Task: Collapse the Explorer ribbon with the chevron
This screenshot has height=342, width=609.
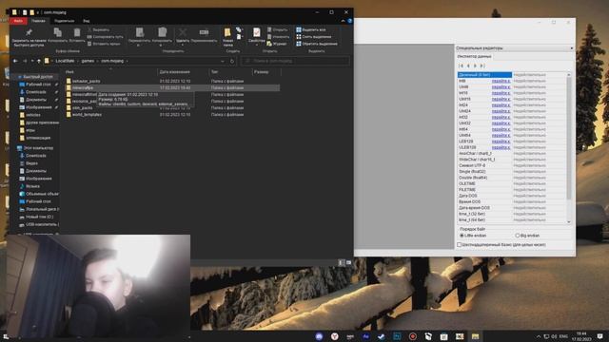Action: pyautogui.click(x=343, y=21)
